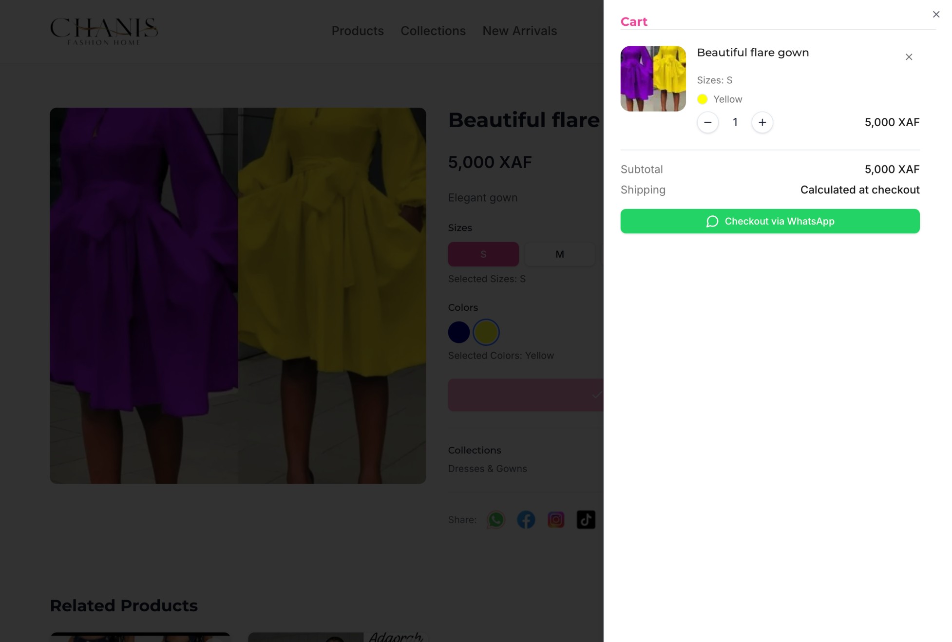
Task: Share the gown on TikTok
Action: coord(586,519)
